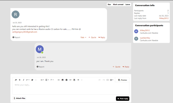Click the M avatar on second message
The height and width of the screenshot is (103, 173).
tap(40, 49)
